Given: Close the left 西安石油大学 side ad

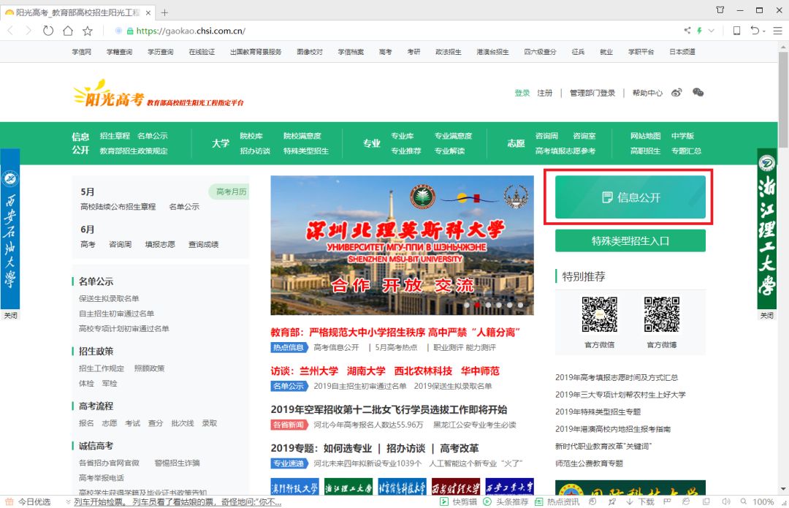Looking at the screenshot, I should click(x=10, y=316).
